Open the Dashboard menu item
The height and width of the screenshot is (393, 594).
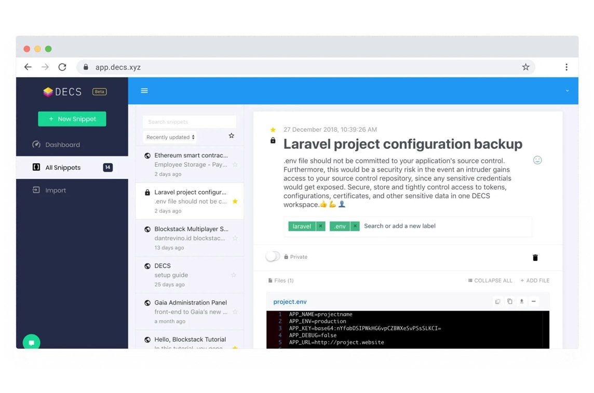(56, 145)
